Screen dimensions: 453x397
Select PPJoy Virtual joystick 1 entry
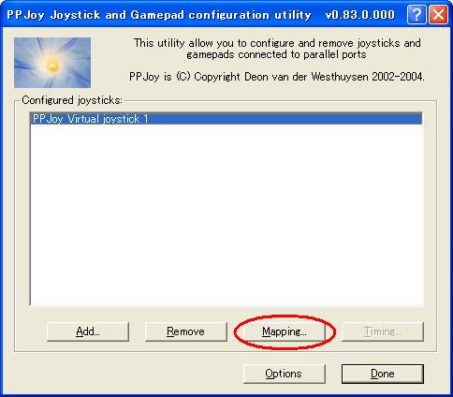tap(226, 119)
